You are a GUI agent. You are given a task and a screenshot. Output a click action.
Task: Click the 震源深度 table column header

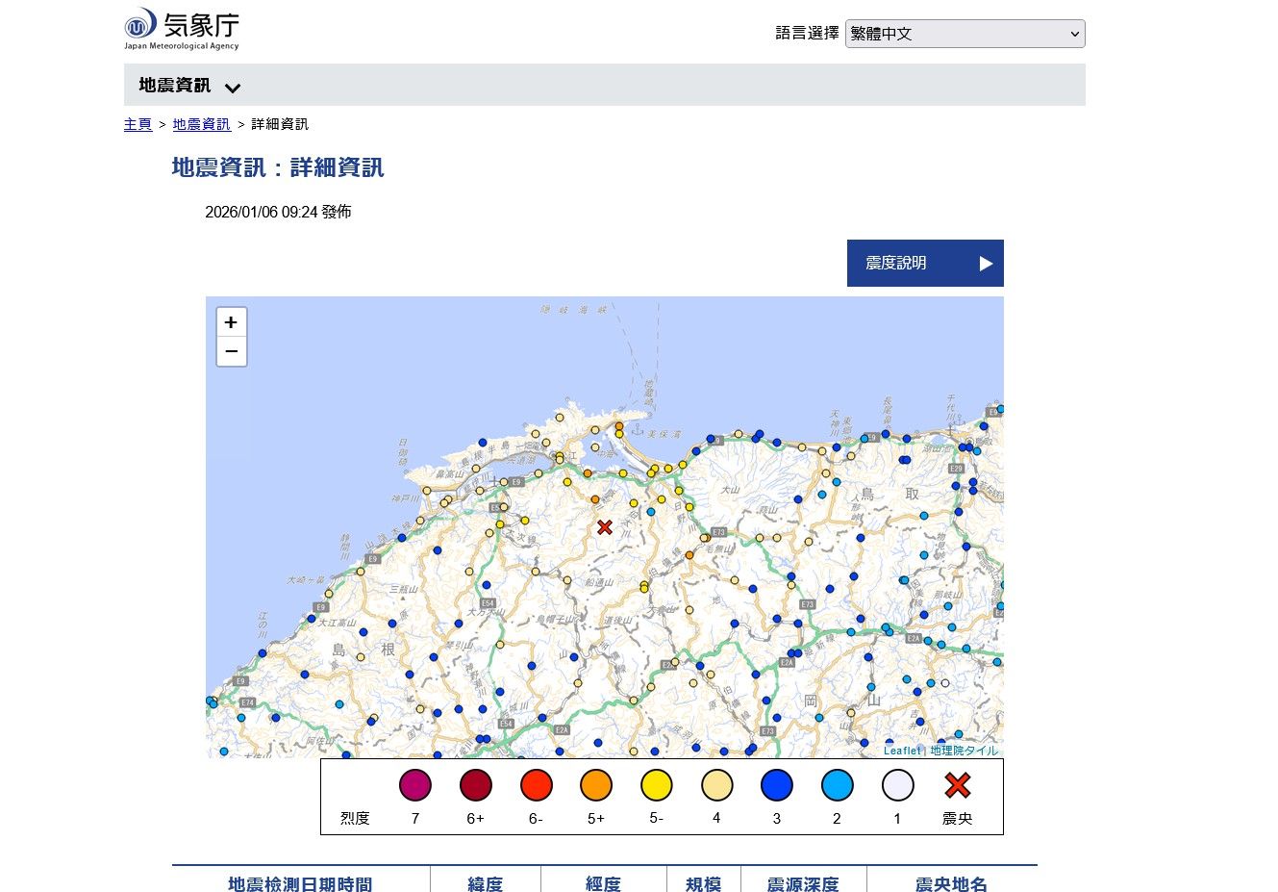pyautogui.click(x=803, y=883)
